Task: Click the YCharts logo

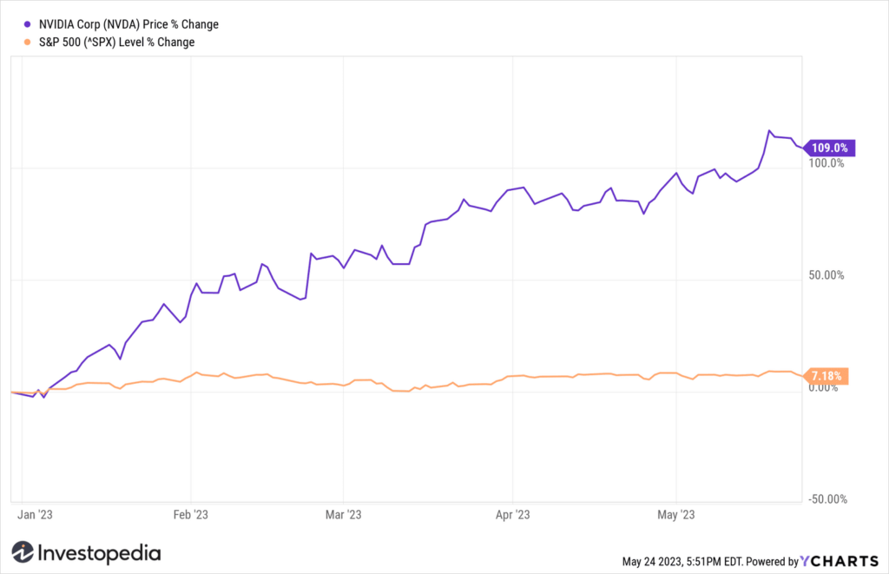Action: pos(840,561)
